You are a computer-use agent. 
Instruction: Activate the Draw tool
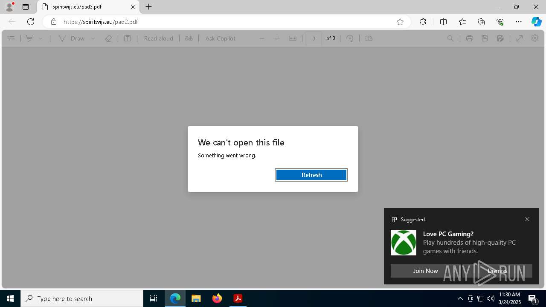click(x=72, y=38)
